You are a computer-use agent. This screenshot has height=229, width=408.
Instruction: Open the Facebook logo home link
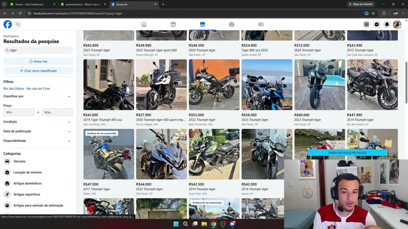coord(8,24)
